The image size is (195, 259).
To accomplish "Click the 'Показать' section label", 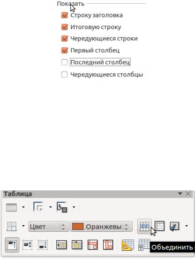I will pos(71,4).
